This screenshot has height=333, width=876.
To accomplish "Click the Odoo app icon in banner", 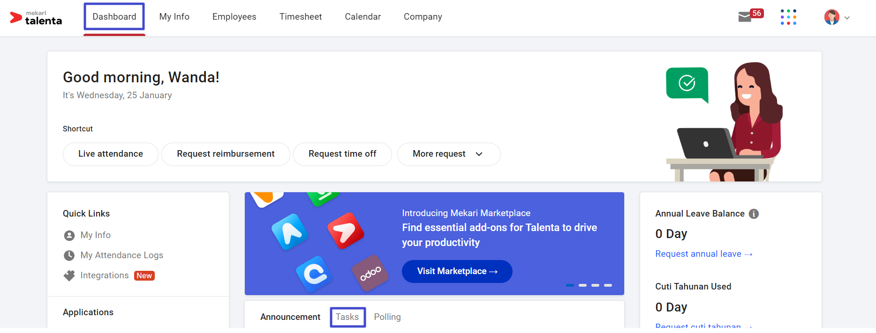I will [370, 273].
